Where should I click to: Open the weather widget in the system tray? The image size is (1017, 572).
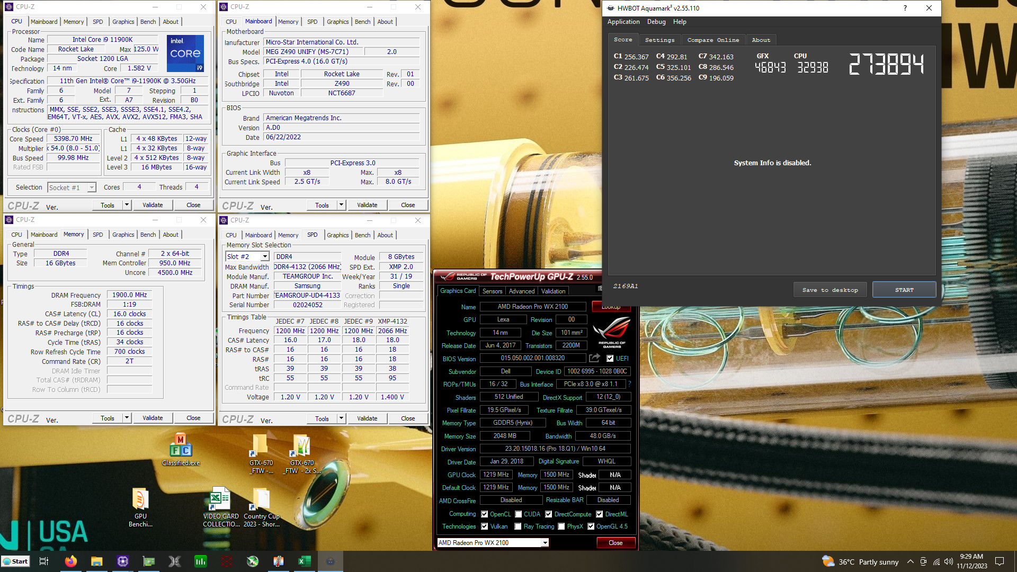coord(860,562)
